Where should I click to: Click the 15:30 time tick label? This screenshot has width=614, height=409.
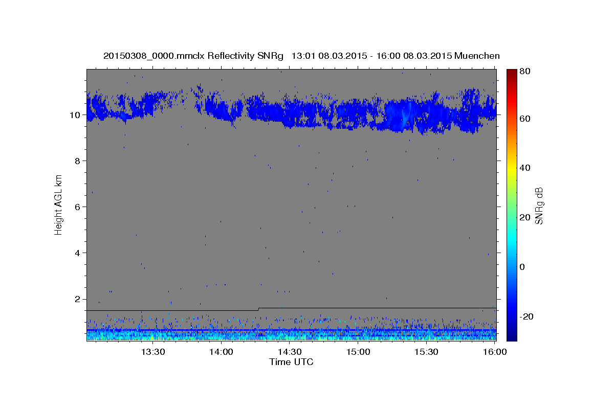pyautogui.click(x=426, y=352)
